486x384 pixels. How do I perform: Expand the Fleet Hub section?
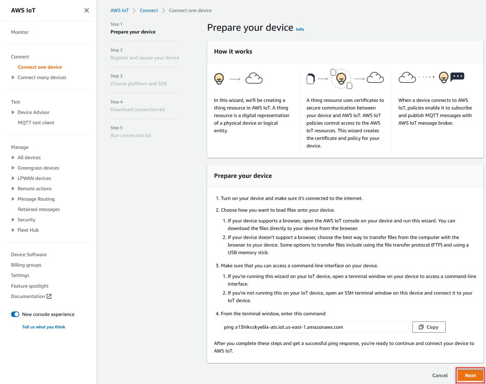point(13,230)
